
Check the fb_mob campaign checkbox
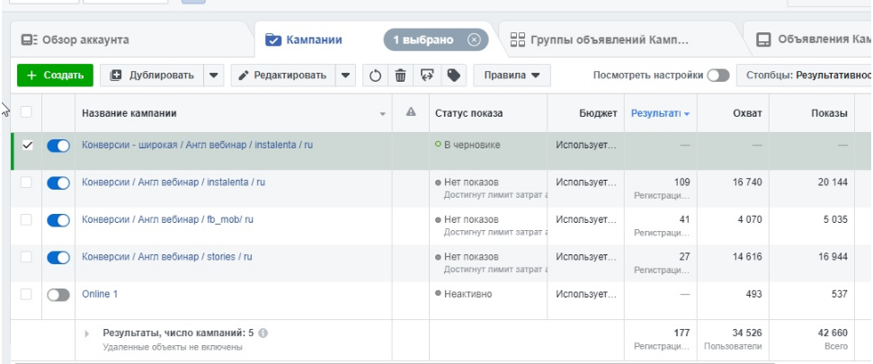click(26, 220)
